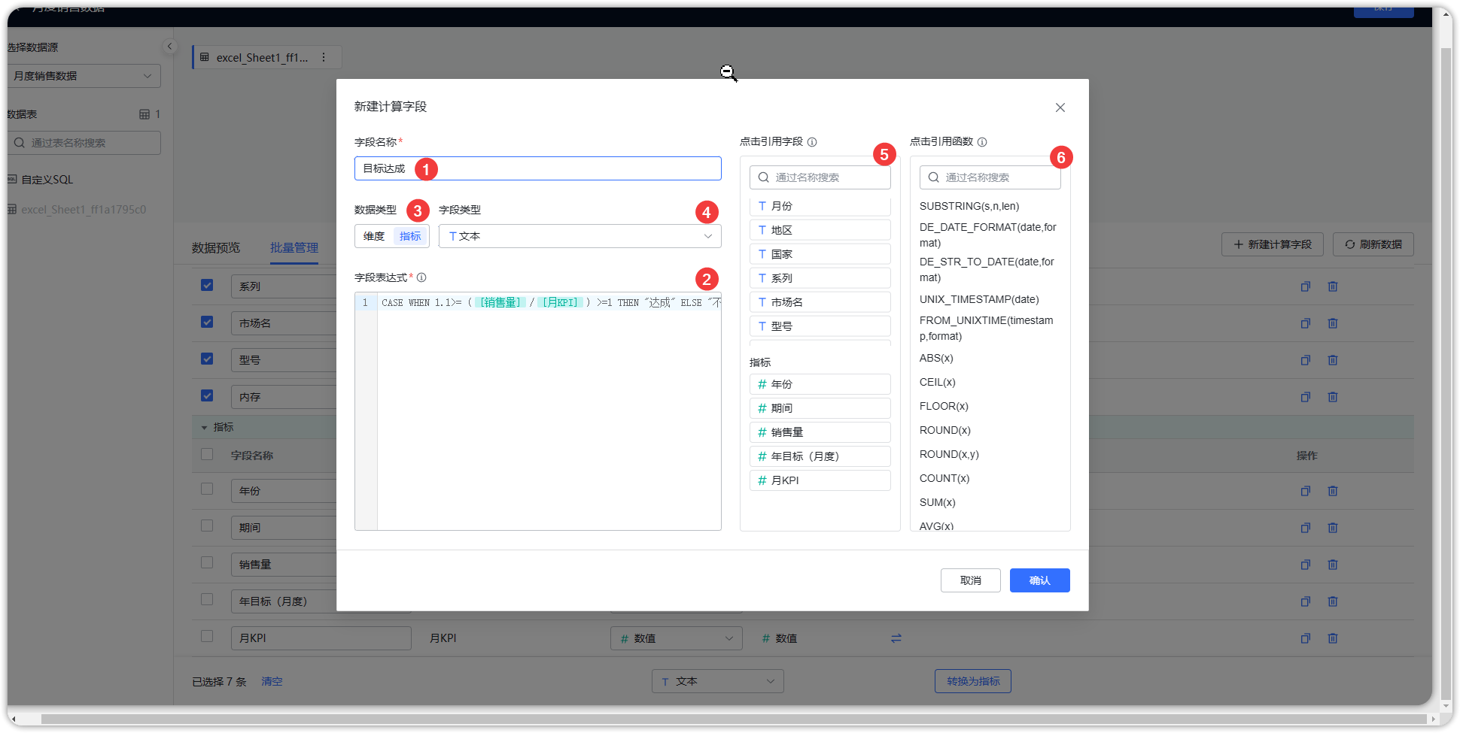
Task: Insert the 月KPI field reference
Action: (x=820, y=480)
